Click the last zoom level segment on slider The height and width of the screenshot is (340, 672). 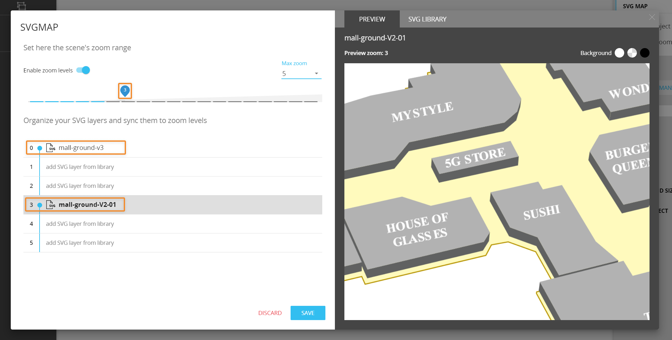(311, 102)
